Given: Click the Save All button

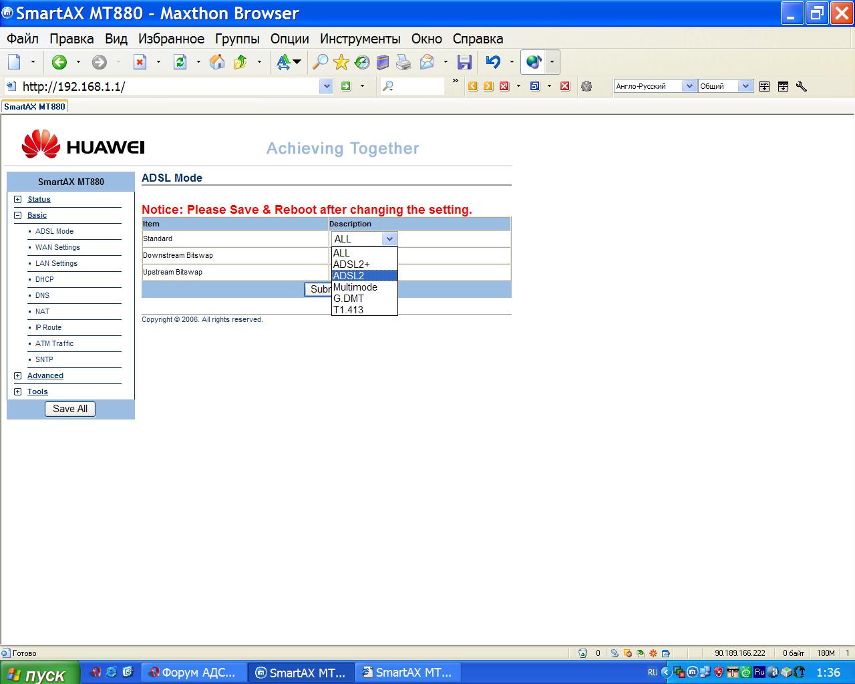Looking at the screenshot, I should [x=70, y=409].
